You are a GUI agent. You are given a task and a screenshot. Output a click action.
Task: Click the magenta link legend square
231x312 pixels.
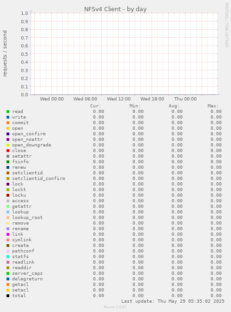point(8,234)
